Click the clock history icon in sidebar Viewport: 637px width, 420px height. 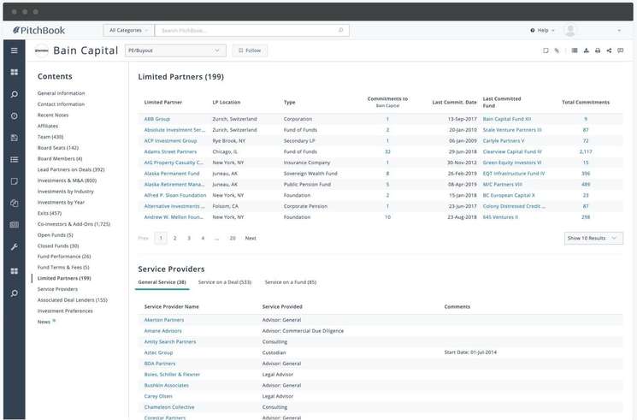pos(14,115)
